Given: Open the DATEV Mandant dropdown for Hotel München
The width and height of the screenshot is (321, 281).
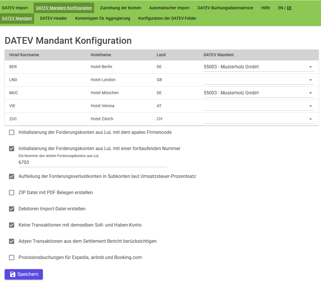Looking at the screenshot, I should click(258, 93).
